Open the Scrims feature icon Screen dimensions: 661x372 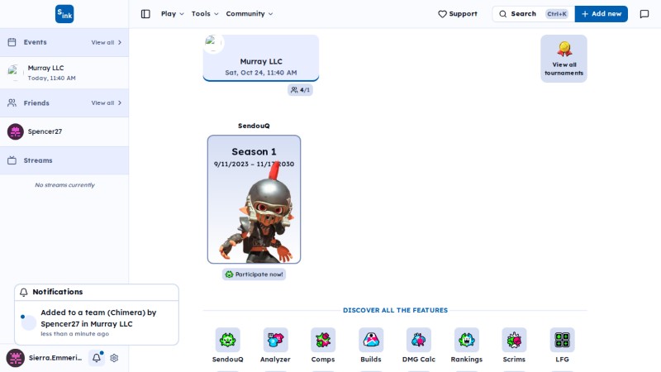point(514,340)
